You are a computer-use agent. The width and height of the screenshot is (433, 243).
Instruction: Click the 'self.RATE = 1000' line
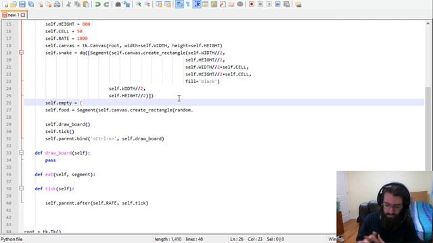tap(66, 38)
